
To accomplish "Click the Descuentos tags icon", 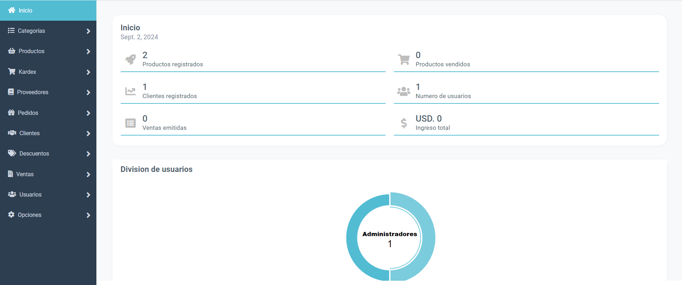I will pyautogui.click(x=12, y=153).
